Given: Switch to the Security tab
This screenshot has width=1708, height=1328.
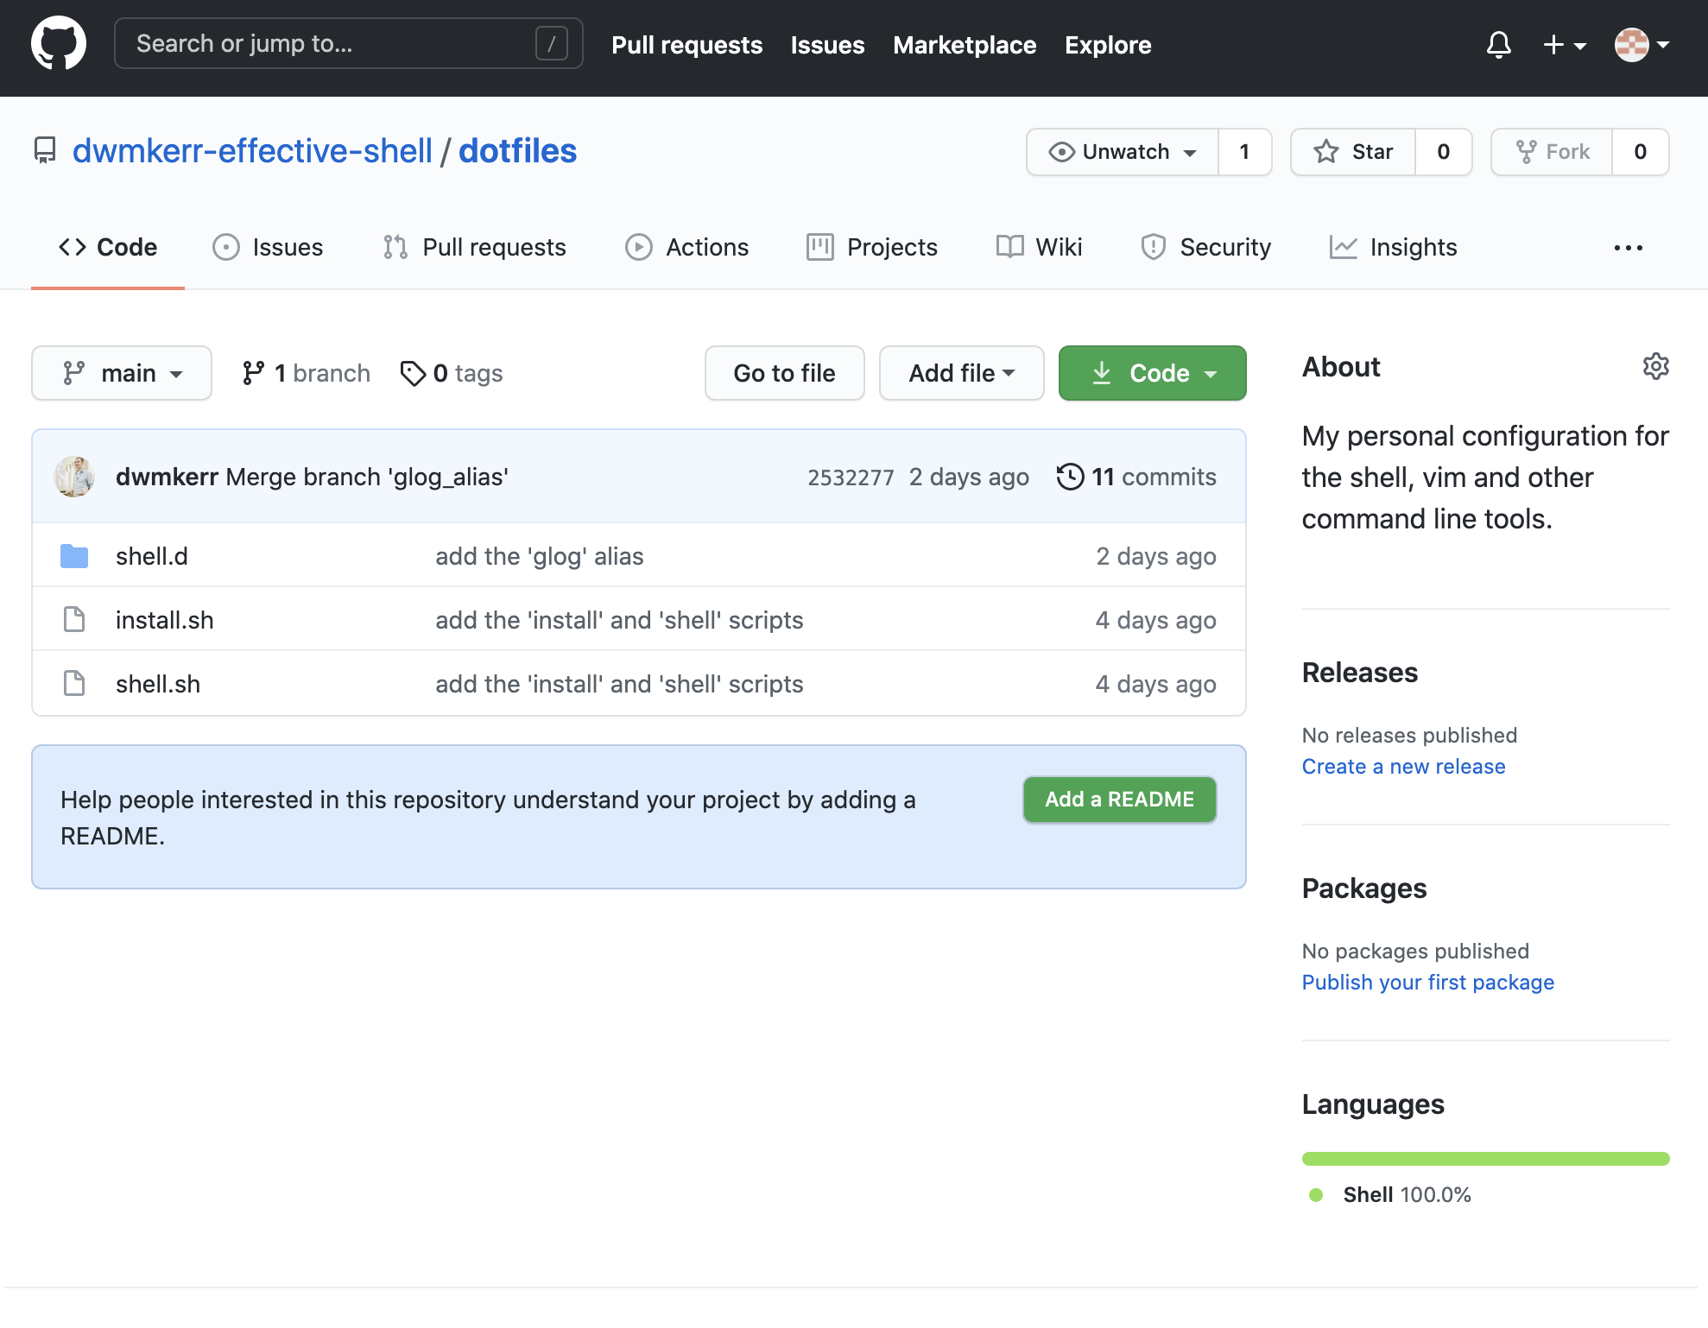Looking at the screenshot, I should pos(1205,248).
